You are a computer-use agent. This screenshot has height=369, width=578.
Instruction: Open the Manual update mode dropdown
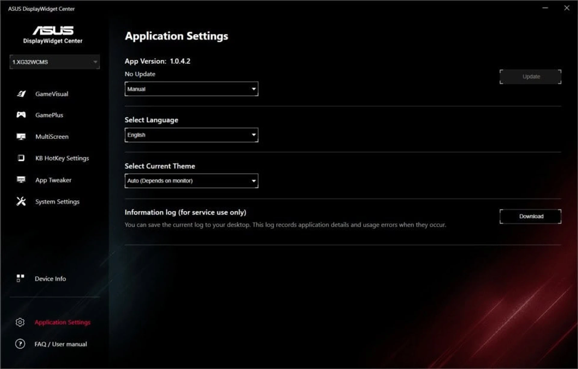point(191,89)
